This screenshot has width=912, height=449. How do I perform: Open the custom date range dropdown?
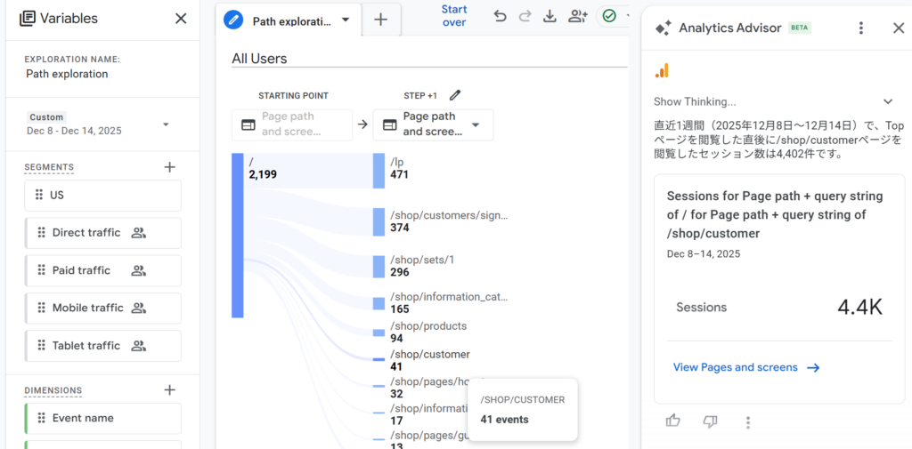166,124
